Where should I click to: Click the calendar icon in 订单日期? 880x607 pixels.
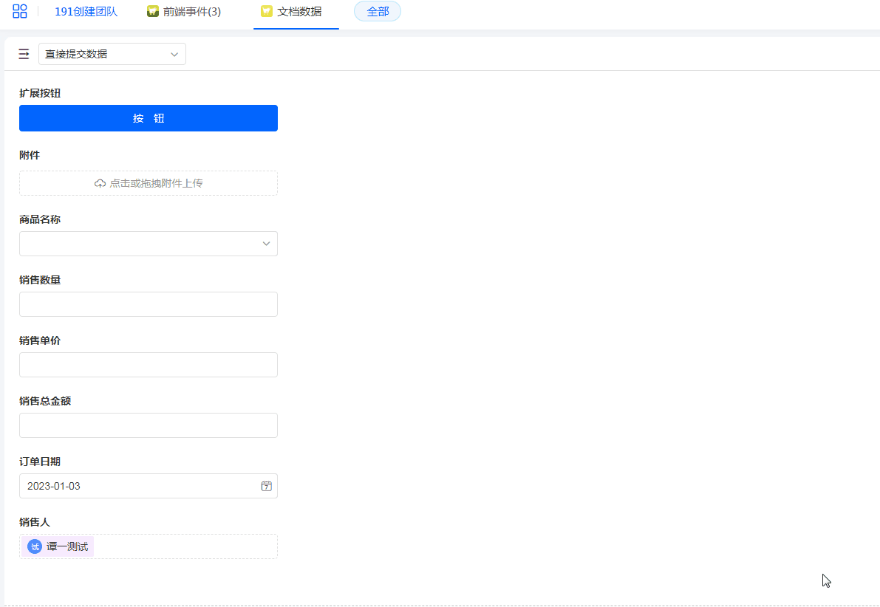pyautogui.click(x=266, y=486)
